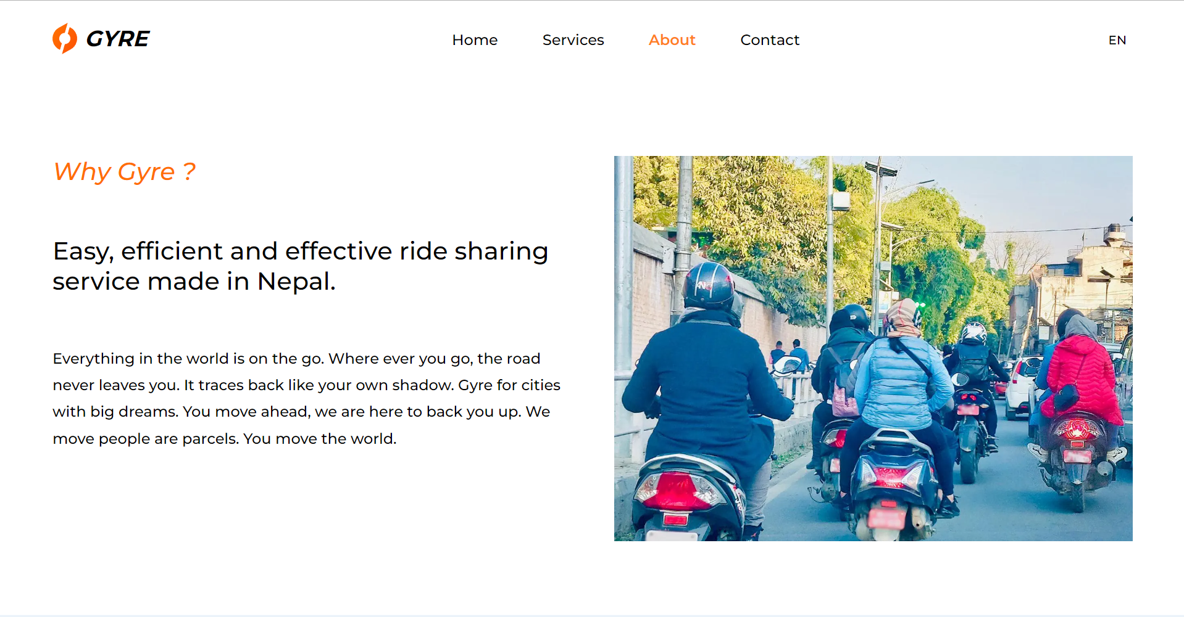
Task: Open the Contact page link
Action: click(770, 40)
